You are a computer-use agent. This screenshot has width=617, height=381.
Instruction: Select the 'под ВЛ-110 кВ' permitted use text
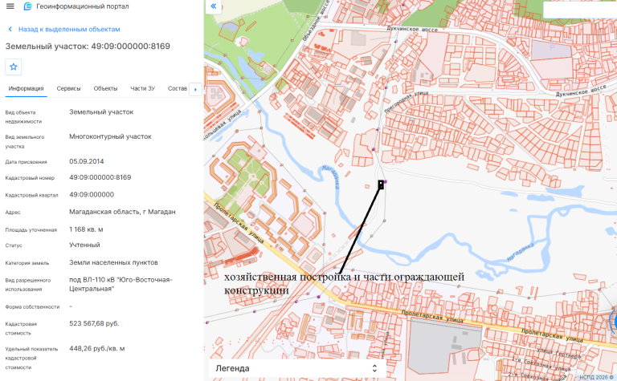tap(121, 284)
